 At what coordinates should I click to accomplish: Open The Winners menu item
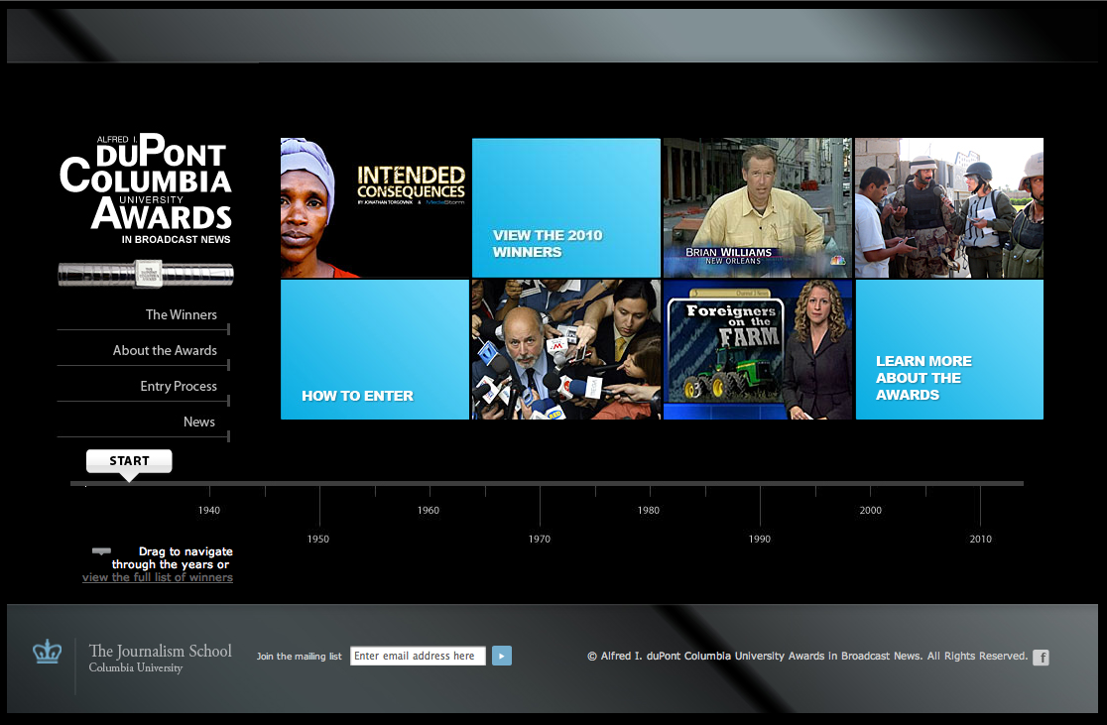coord(182,314)
